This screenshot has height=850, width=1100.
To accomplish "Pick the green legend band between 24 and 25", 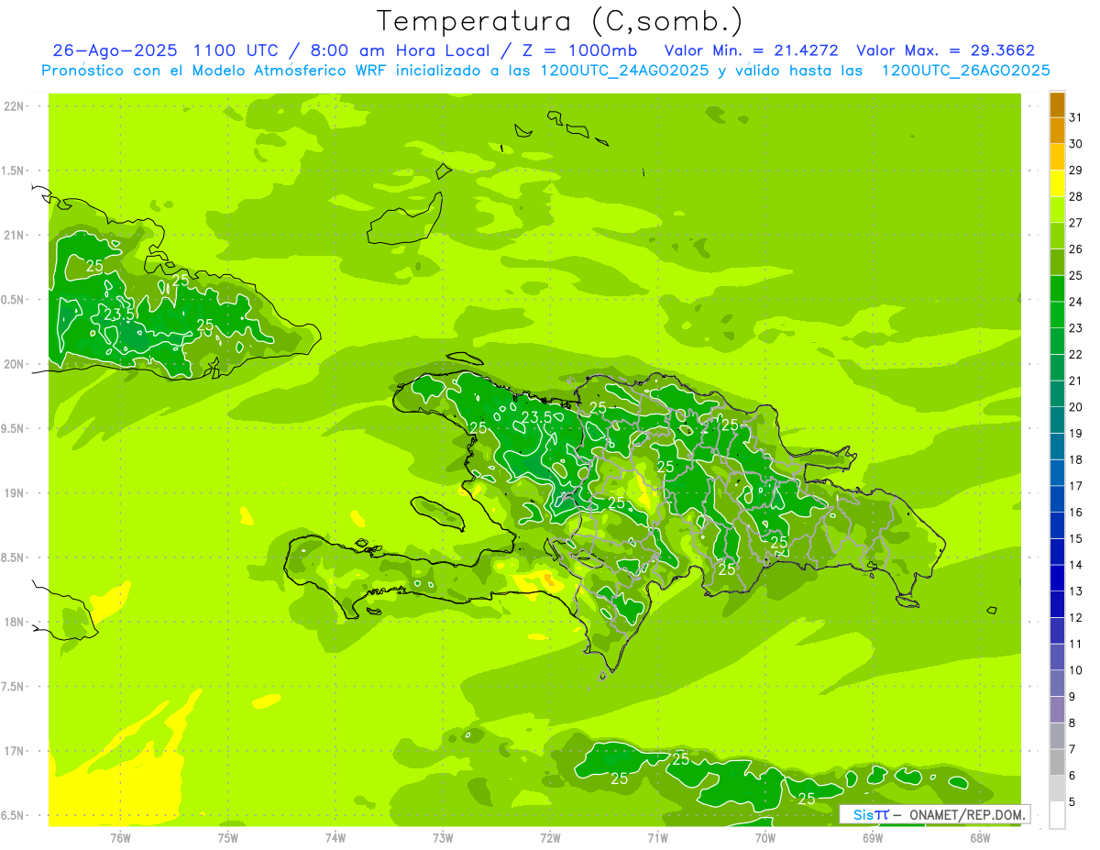I will pyautogui.click(x=1057, y=288).
